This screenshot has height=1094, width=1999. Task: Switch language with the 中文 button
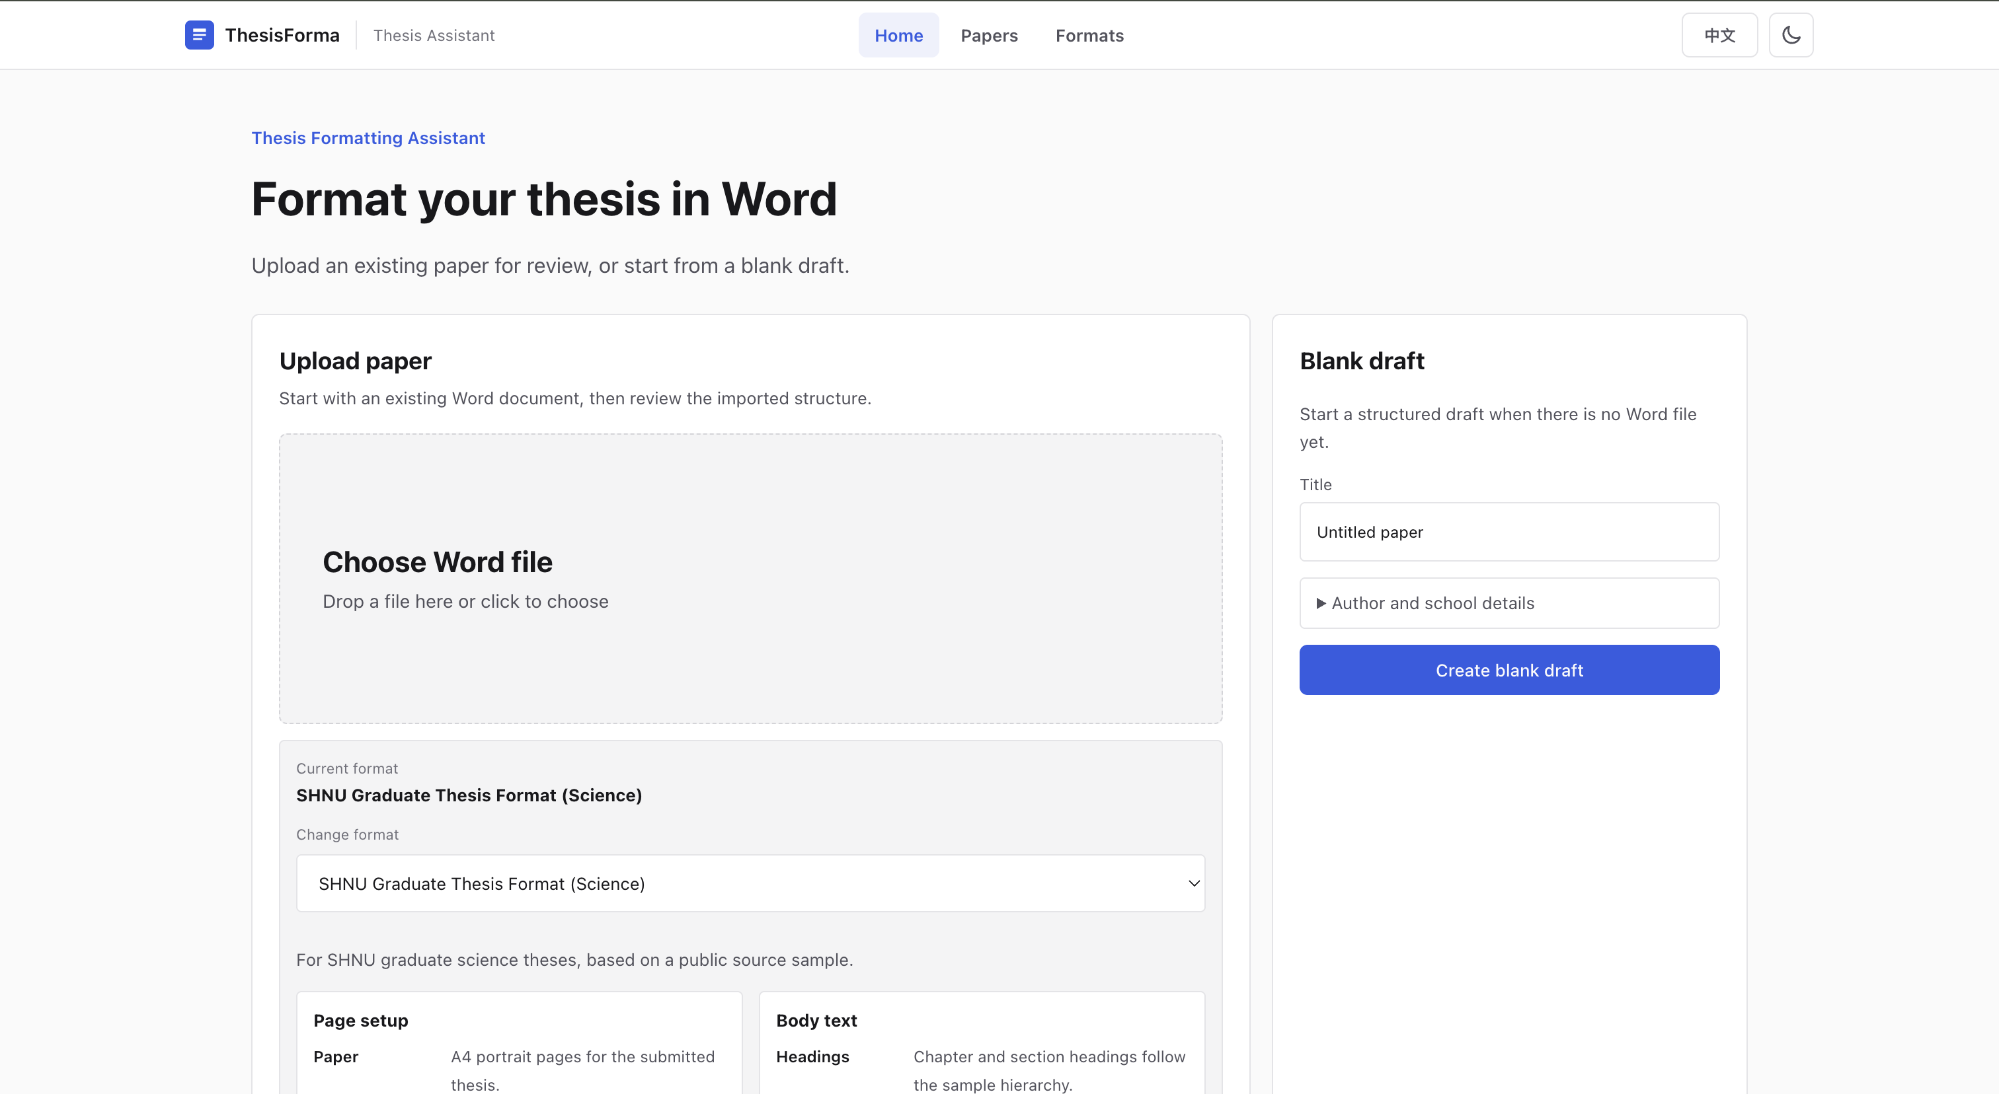click(1719, 35)
